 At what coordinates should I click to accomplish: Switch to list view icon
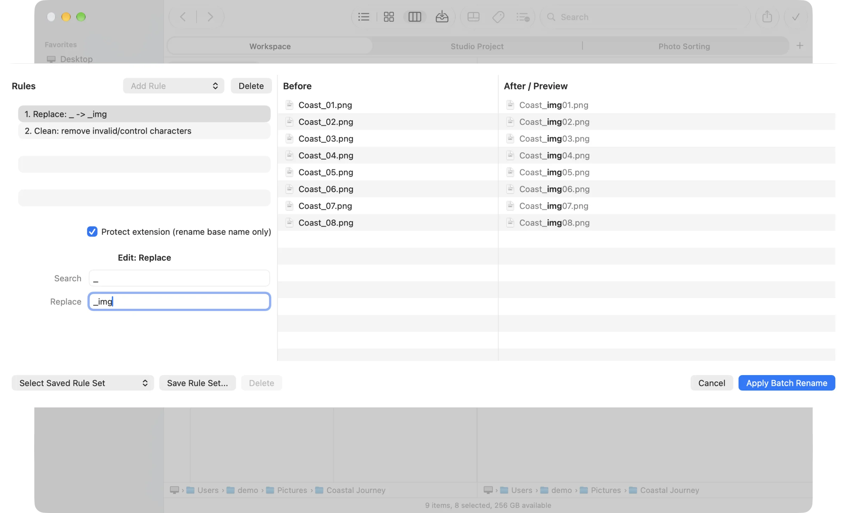(364, 17)
